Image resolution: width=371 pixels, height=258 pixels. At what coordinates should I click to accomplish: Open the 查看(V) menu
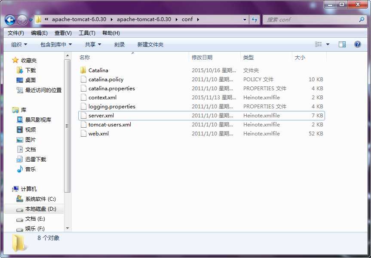[63, 33]
